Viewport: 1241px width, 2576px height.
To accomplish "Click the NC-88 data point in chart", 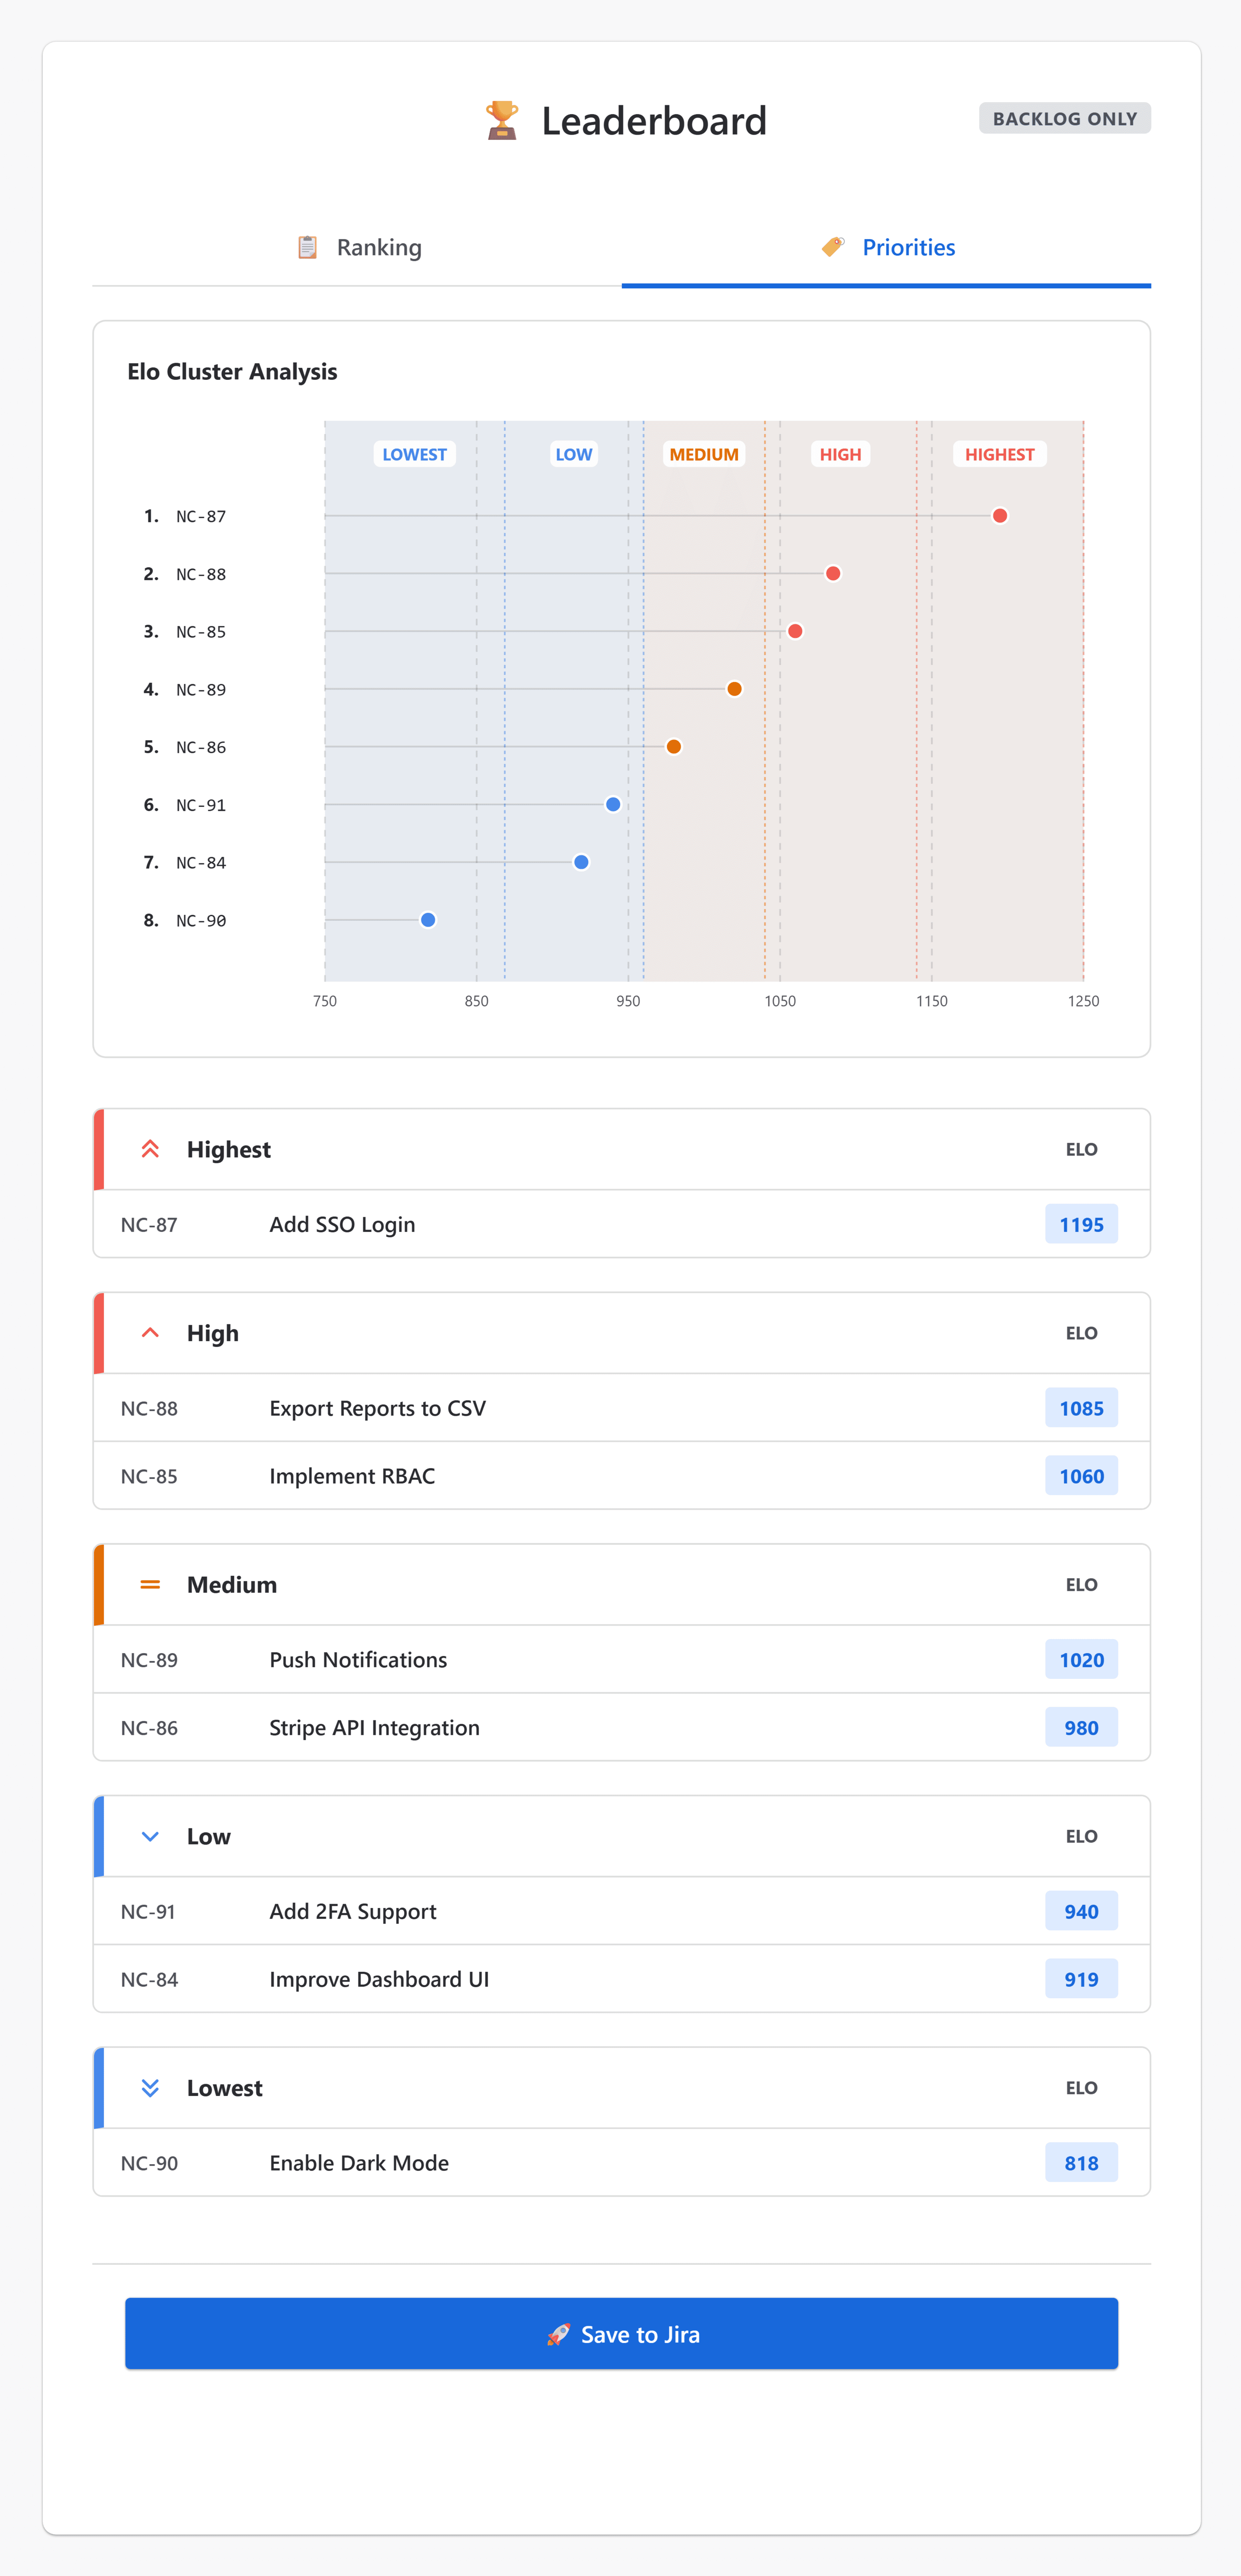I will pos(833,574).
